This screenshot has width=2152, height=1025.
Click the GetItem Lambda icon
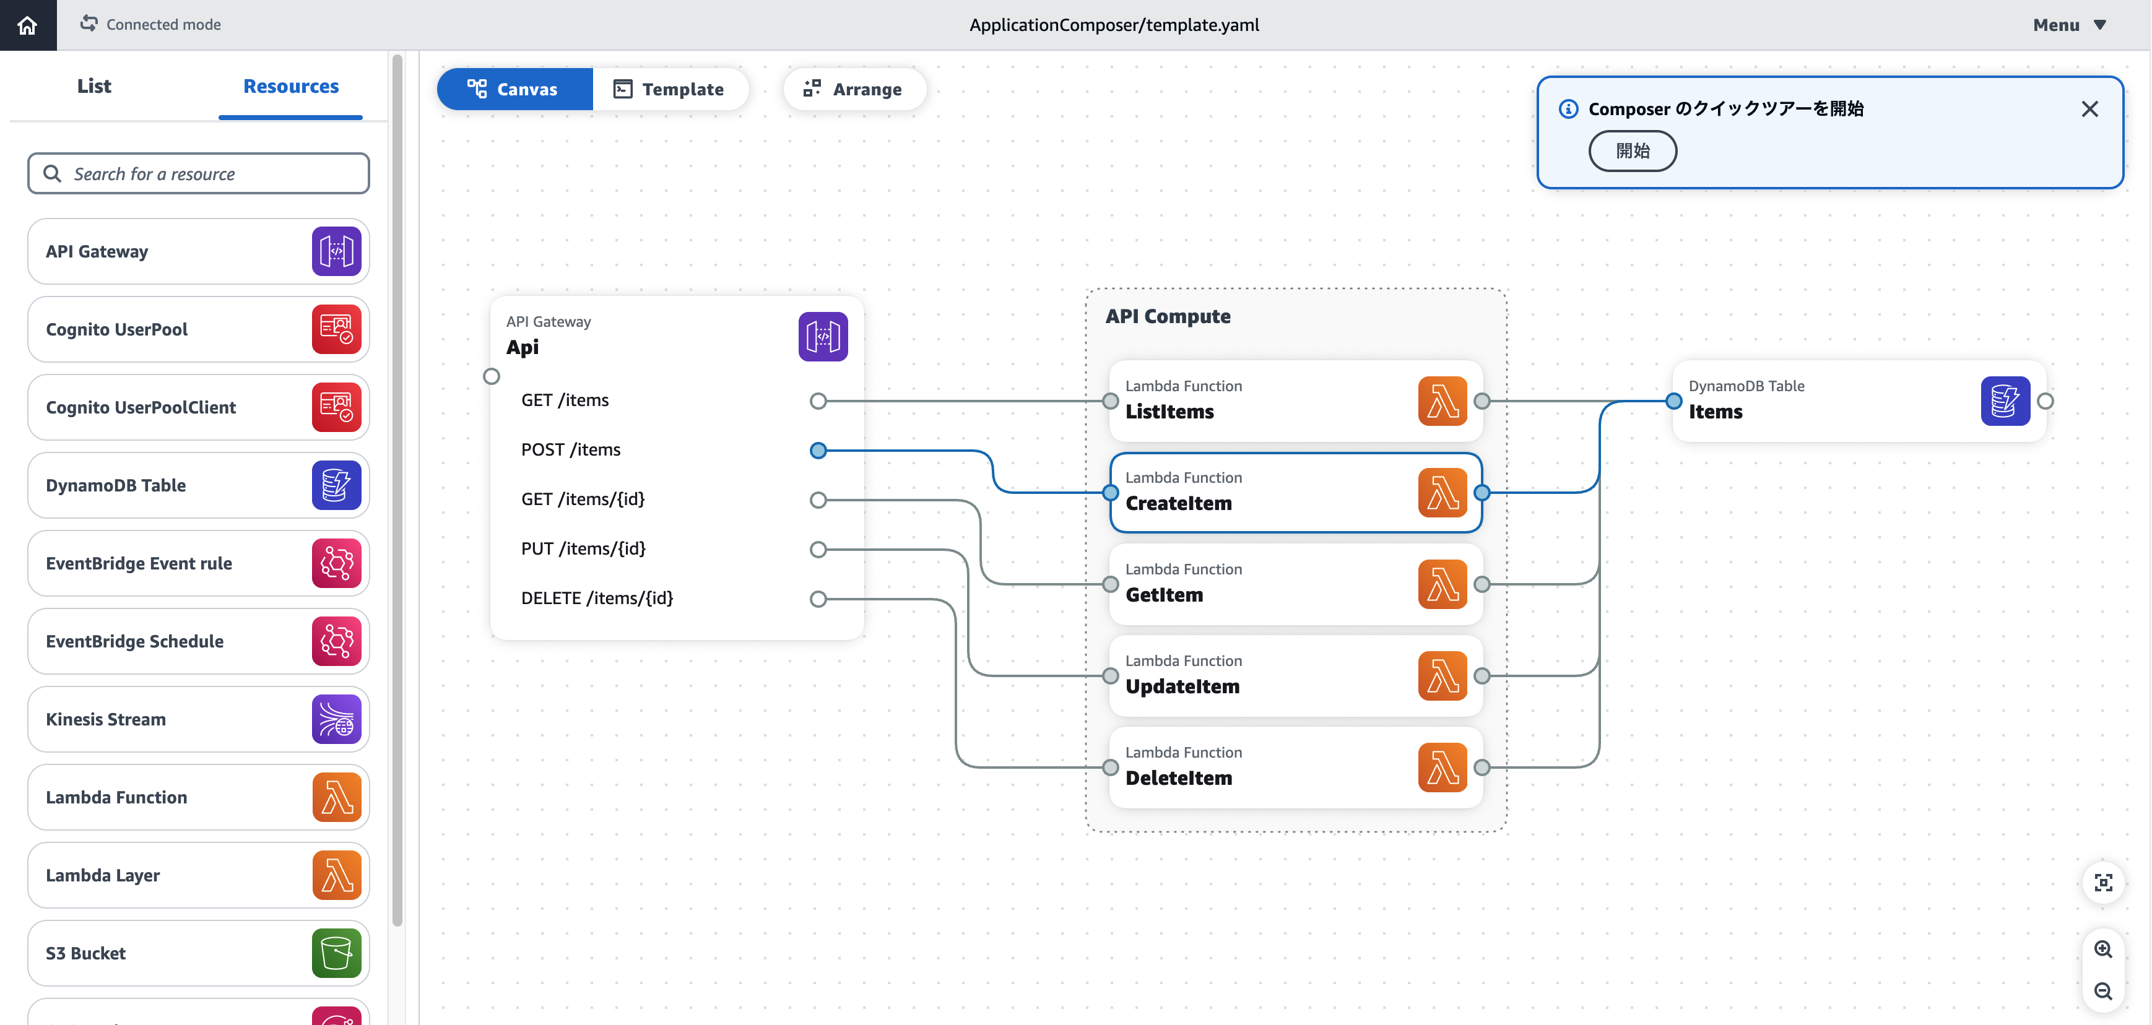[x=1443, y=584]
